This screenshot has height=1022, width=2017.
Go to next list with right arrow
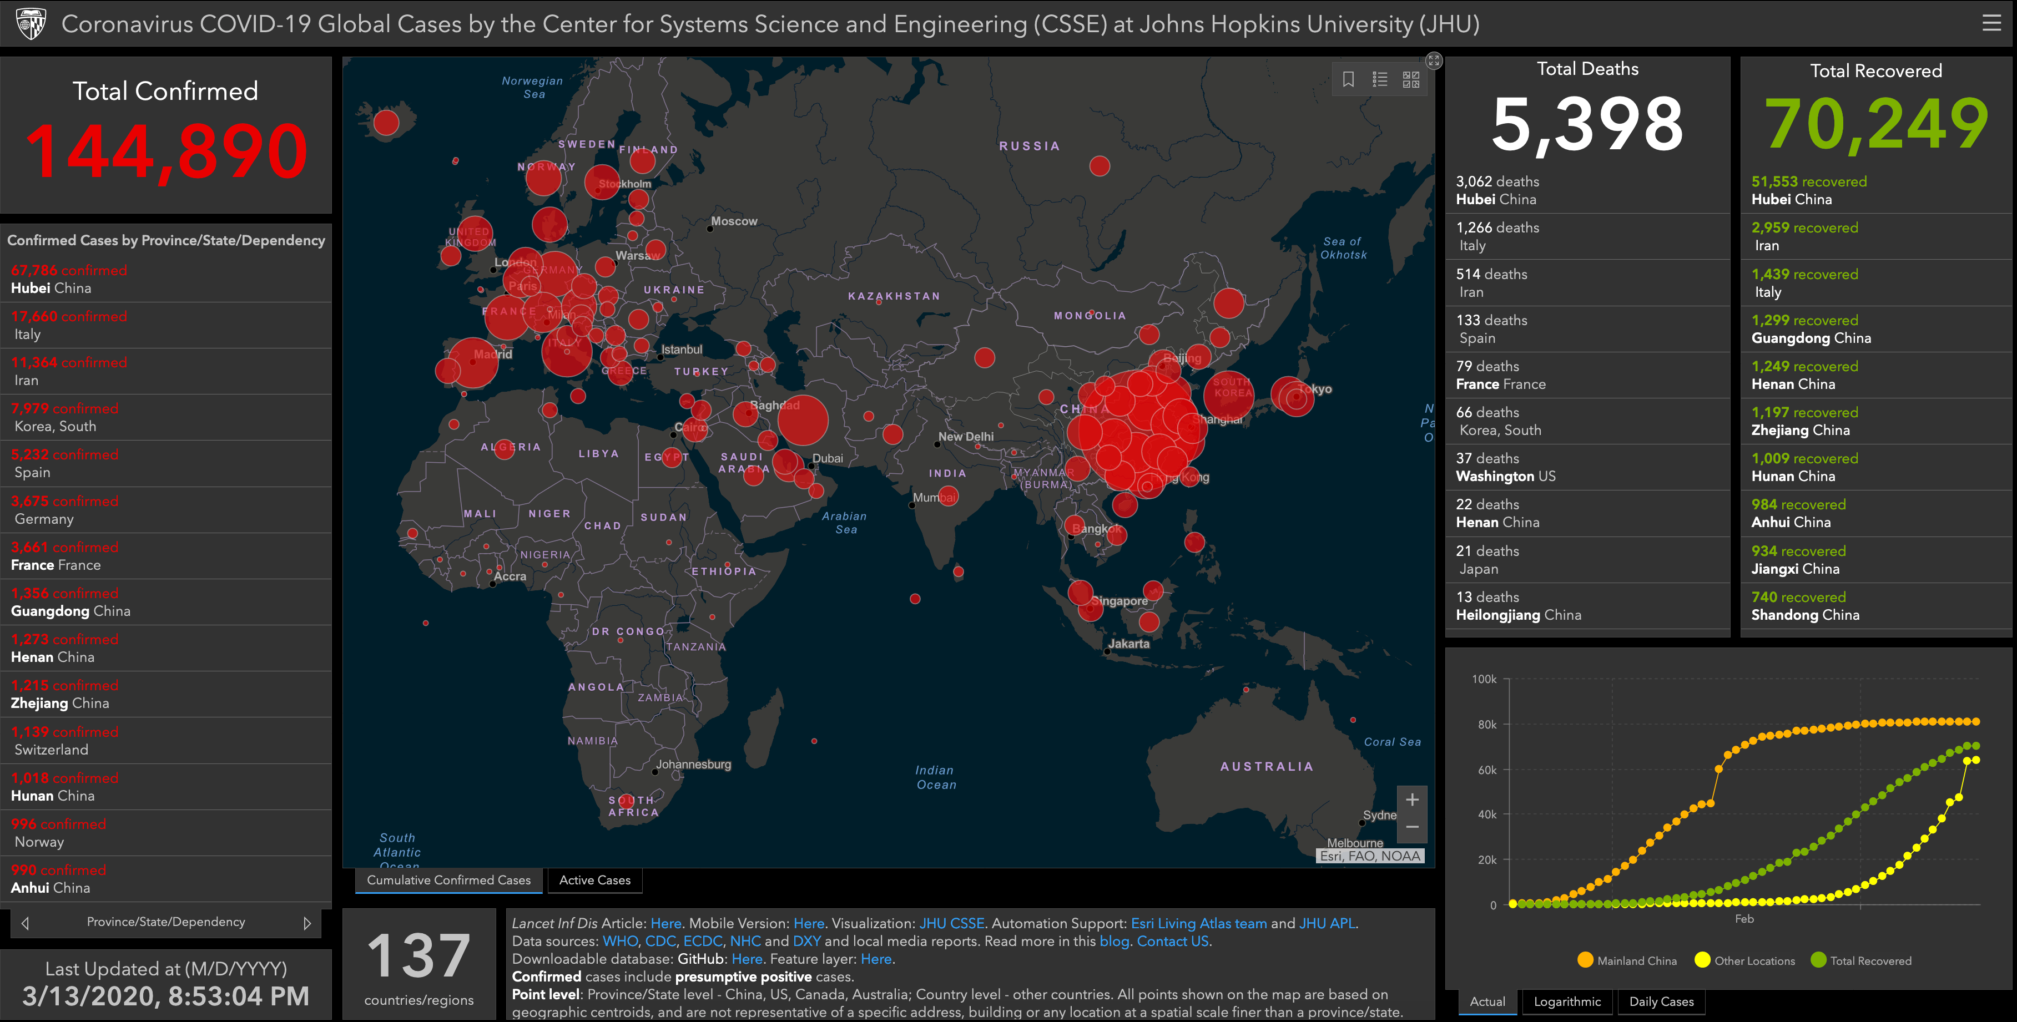point(307,923)
